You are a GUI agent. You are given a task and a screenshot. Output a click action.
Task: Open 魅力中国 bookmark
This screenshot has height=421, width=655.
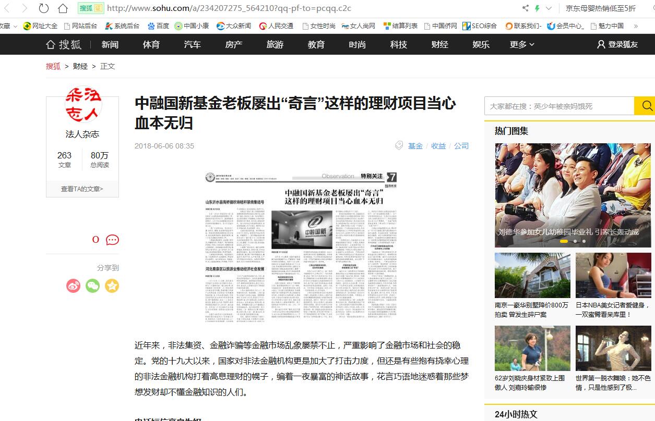[x=607, y=26]
